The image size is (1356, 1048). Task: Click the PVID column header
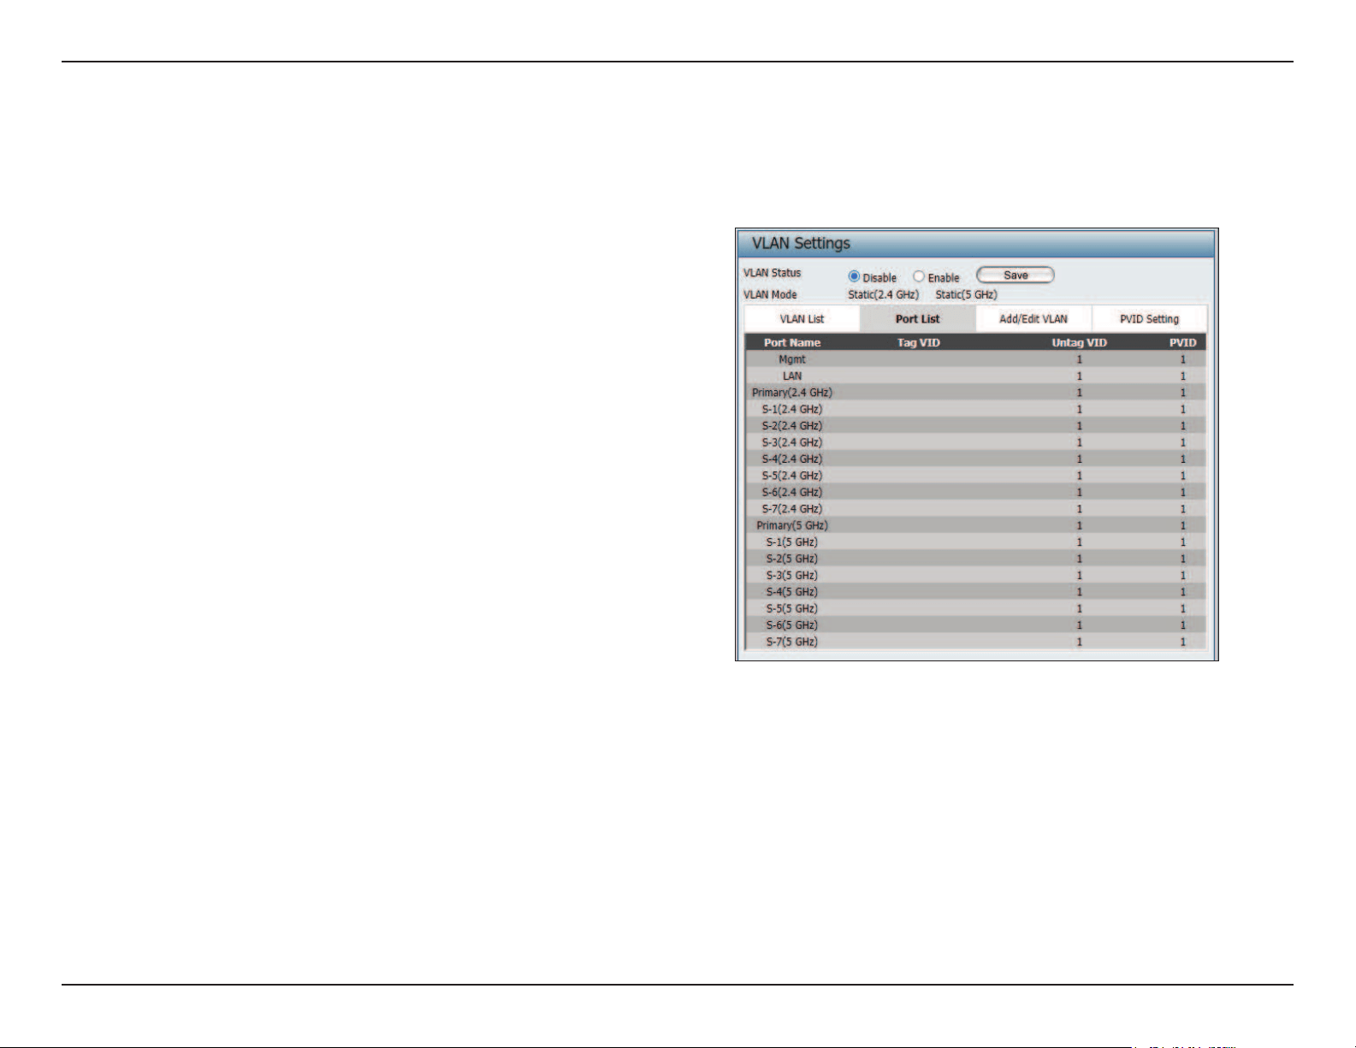(1182, 342)
